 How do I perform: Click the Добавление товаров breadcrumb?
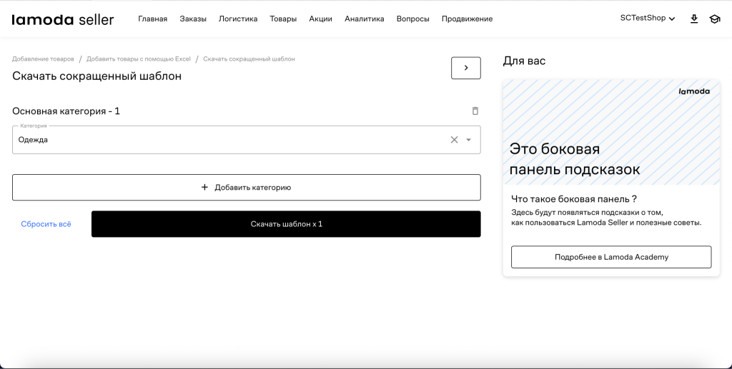42,59
